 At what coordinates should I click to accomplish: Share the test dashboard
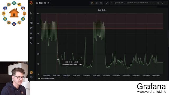pyautogui.click(x=48, y=3)
